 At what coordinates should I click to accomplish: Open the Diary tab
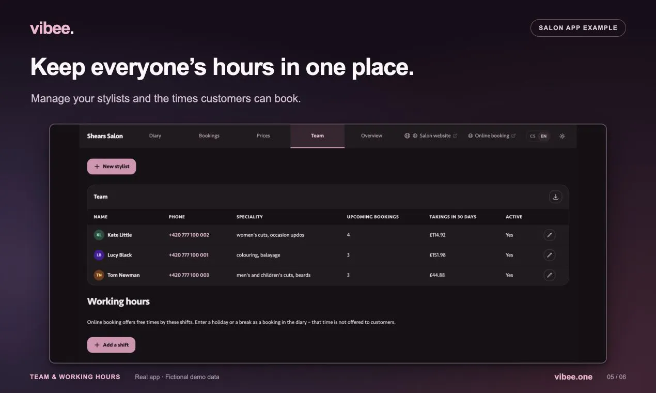tap(155, 136)
